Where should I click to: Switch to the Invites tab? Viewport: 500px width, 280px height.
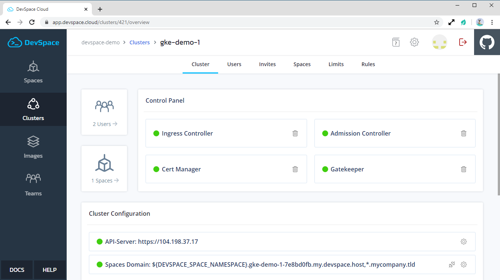[x=267, y=64]
